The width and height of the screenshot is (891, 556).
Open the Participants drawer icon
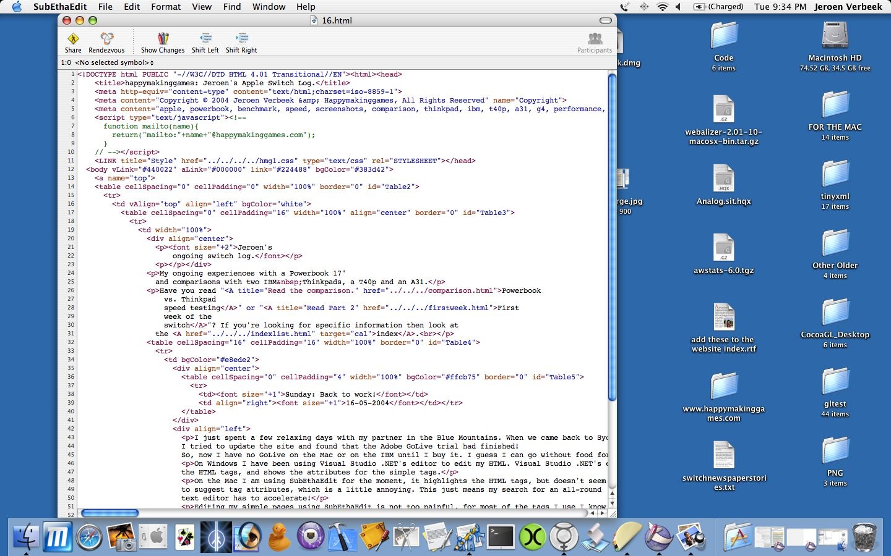tap(595, 43)
